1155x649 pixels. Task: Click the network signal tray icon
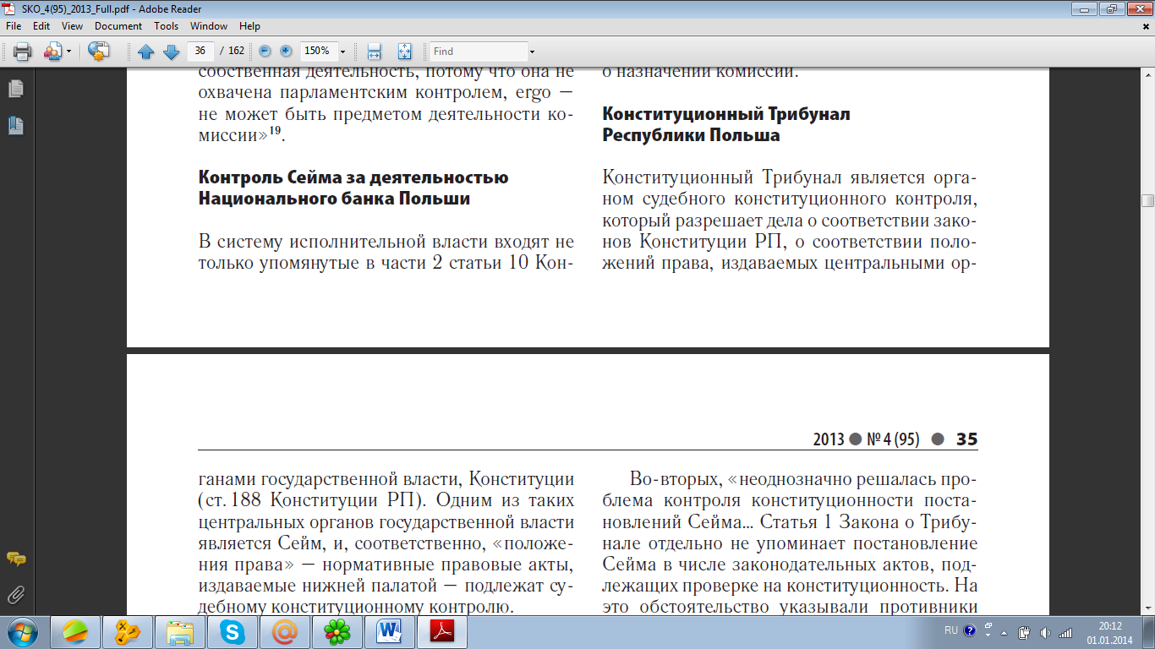coord(1065,632)
